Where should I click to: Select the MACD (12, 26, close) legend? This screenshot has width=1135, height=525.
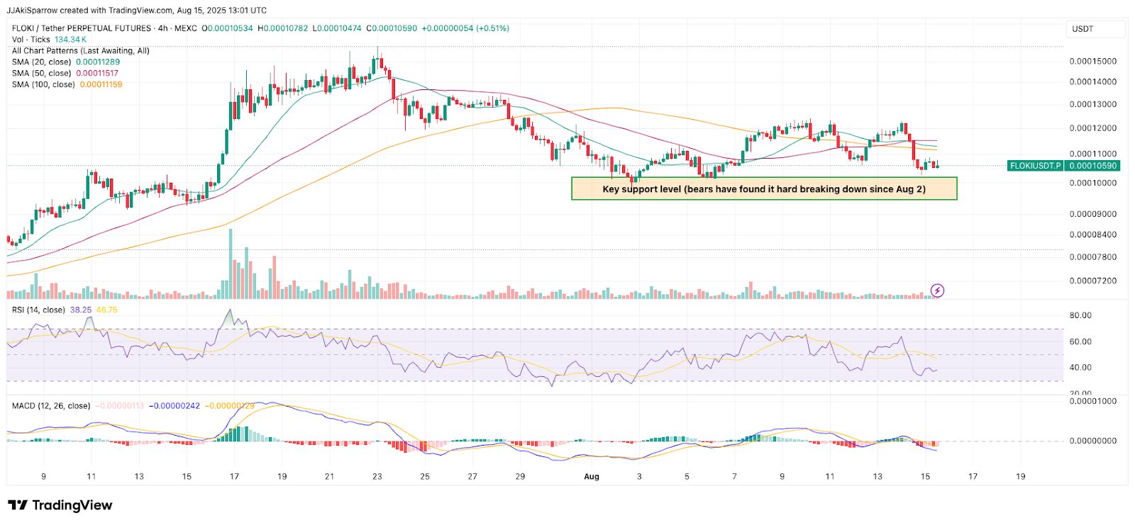click(51, 406)
